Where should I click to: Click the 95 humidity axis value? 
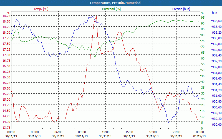pos(203,18)
